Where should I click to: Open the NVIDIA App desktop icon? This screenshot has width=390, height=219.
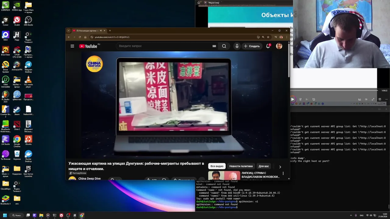coord(17,6)
